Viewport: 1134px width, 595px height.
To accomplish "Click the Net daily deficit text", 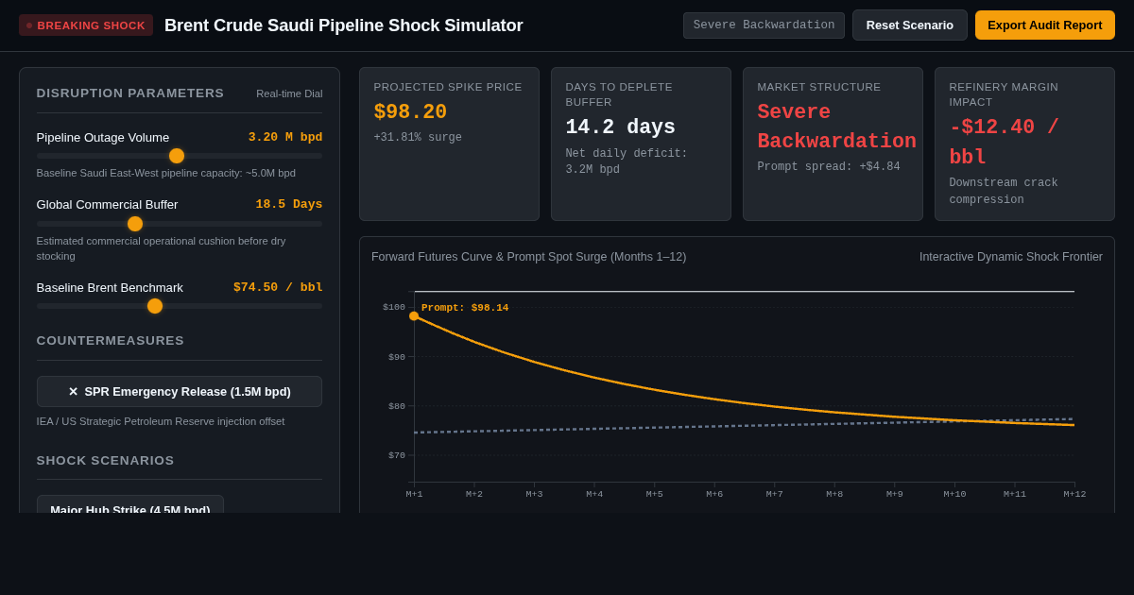I will [627, 161].
